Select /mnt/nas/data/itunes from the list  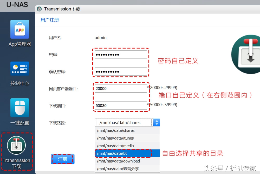pos(127,138)
